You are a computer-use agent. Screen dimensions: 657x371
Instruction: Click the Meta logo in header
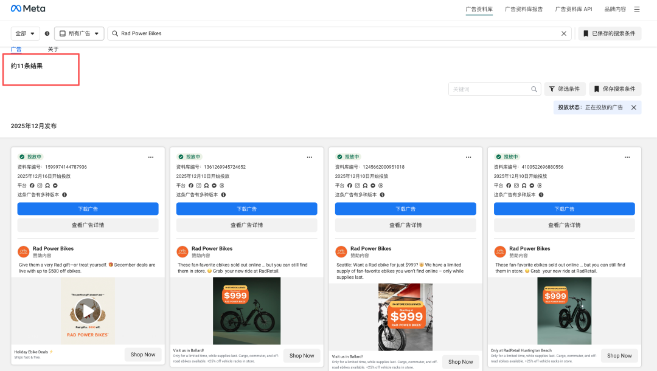28,9
